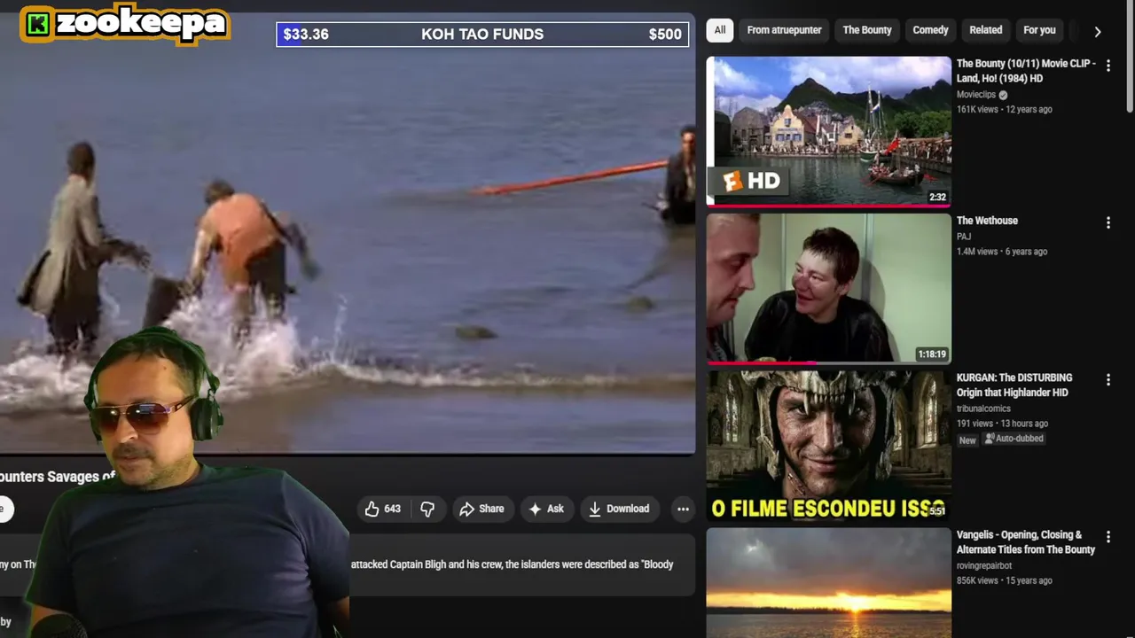The image size is (1135, 638).
Task: Click the '1.4M views · 6 years ago' text
Action: point(1002,252)
